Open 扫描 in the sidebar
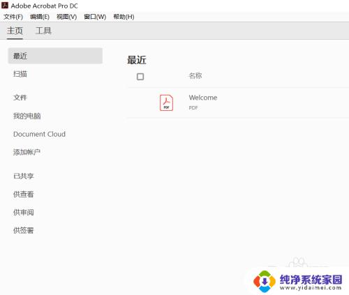The image size is (349, 295). [20, 74]
